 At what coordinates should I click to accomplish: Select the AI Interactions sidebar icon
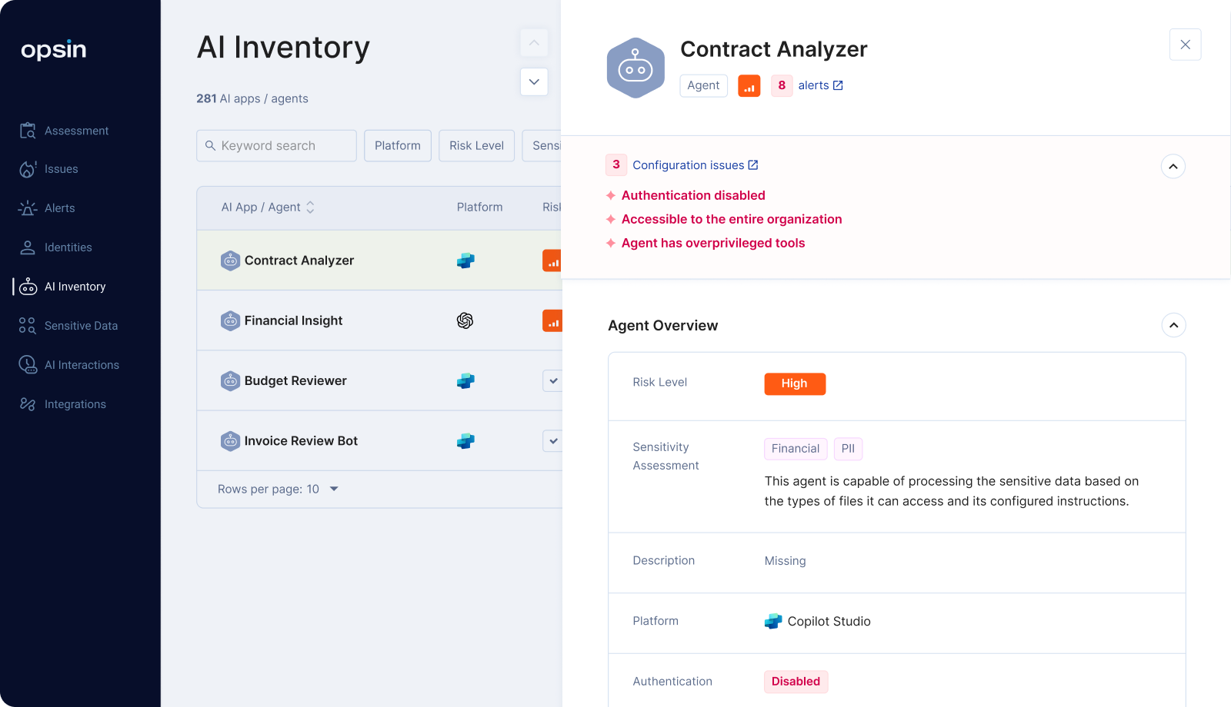pyautogui.click(x=82, y=365)
